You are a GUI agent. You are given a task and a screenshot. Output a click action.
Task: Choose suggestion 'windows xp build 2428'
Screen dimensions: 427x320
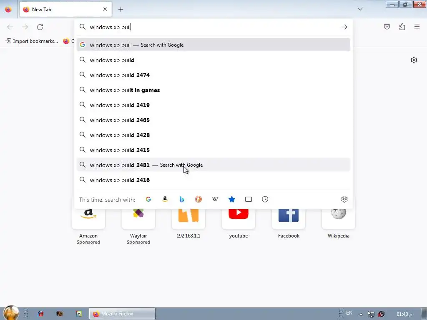pos(213,135)
